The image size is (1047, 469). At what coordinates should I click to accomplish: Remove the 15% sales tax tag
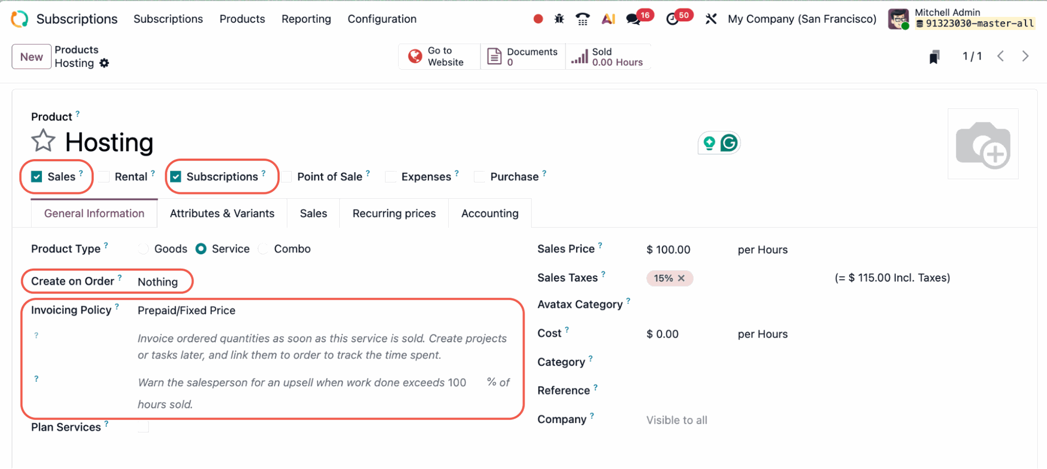point(681,278)
